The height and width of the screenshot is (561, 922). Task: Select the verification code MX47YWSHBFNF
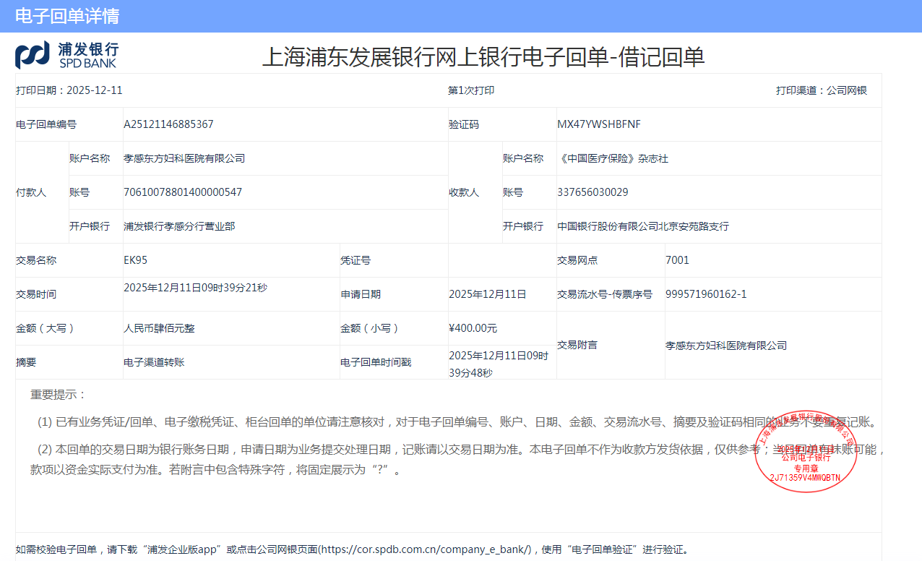598,124
